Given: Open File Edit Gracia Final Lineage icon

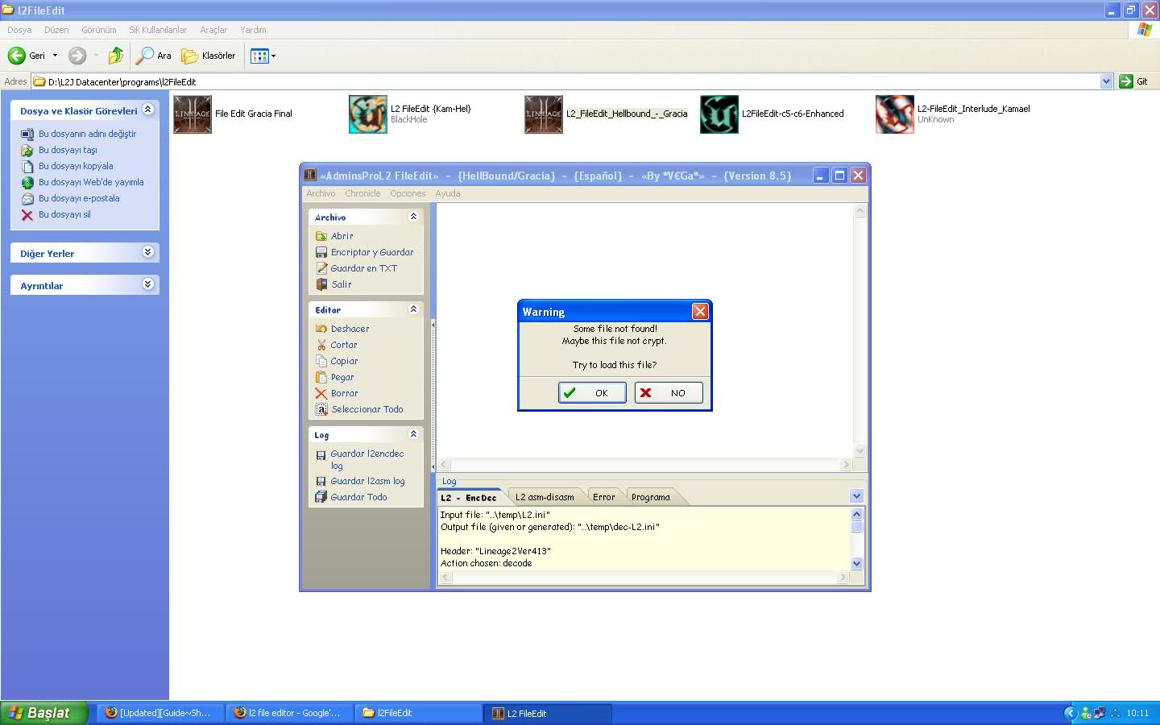Looking at the screenshot, I should [193, 114].
